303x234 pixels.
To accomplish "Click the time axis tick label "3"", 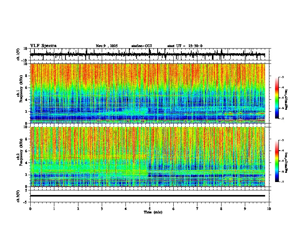I will pyautogui.click(x=102, y=209).
